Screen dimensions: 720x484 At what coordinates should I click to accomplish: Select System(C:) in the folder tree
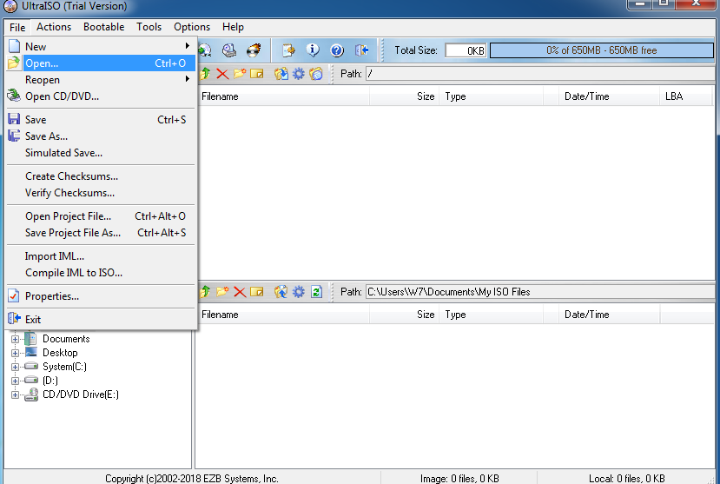point(64,367)
